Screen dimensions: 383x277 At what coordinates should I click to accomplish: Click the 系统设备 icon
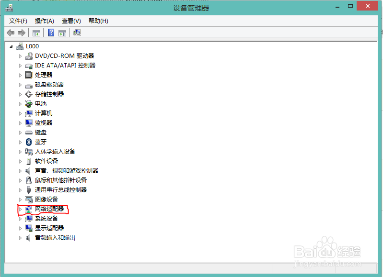coord(29,219)
